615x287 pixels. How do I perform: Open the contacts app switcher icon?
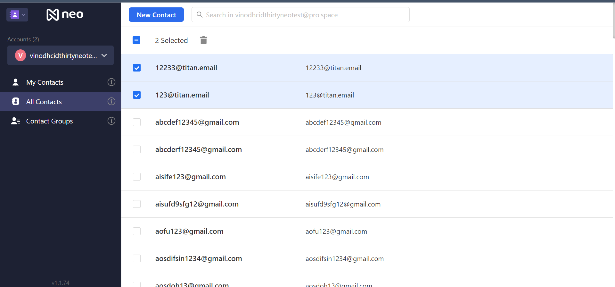pos(14,15)
